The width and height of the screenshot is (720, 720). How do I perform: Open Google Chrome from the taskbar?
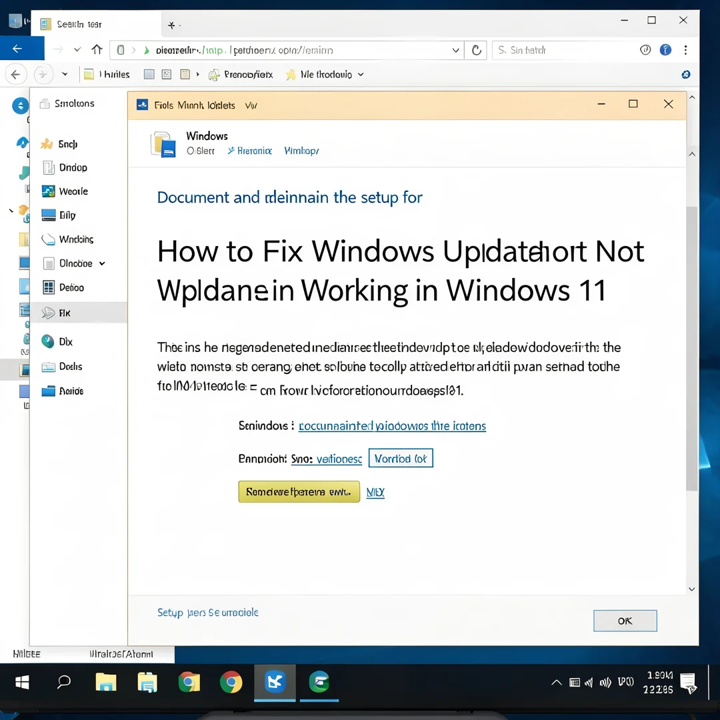click(x=231, y=683)
